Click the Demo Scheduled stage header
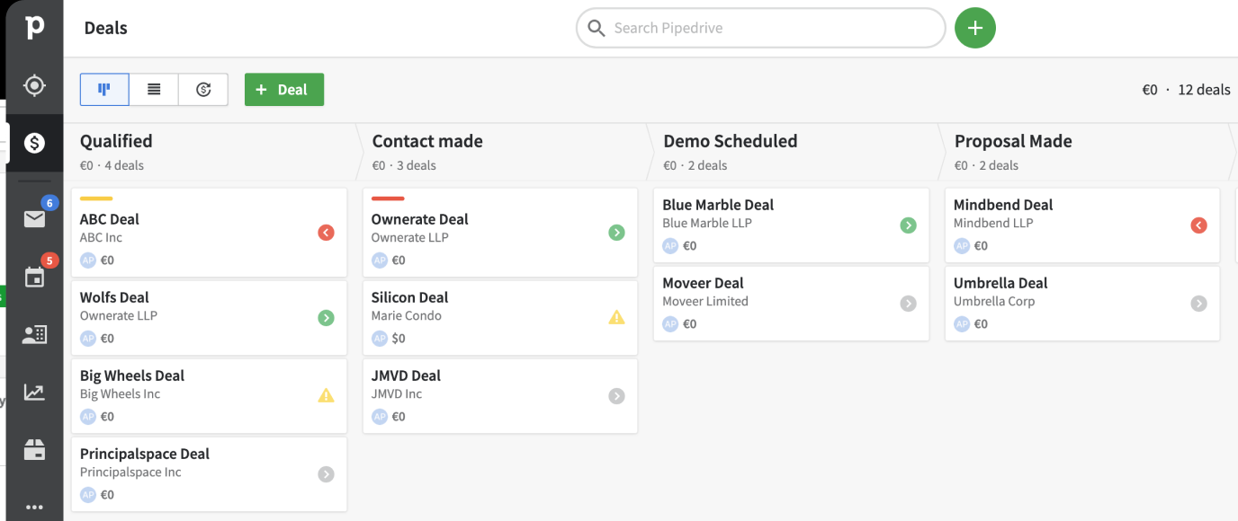The height and width of the screenshot is (521, 1238). (x=731, y=141)
